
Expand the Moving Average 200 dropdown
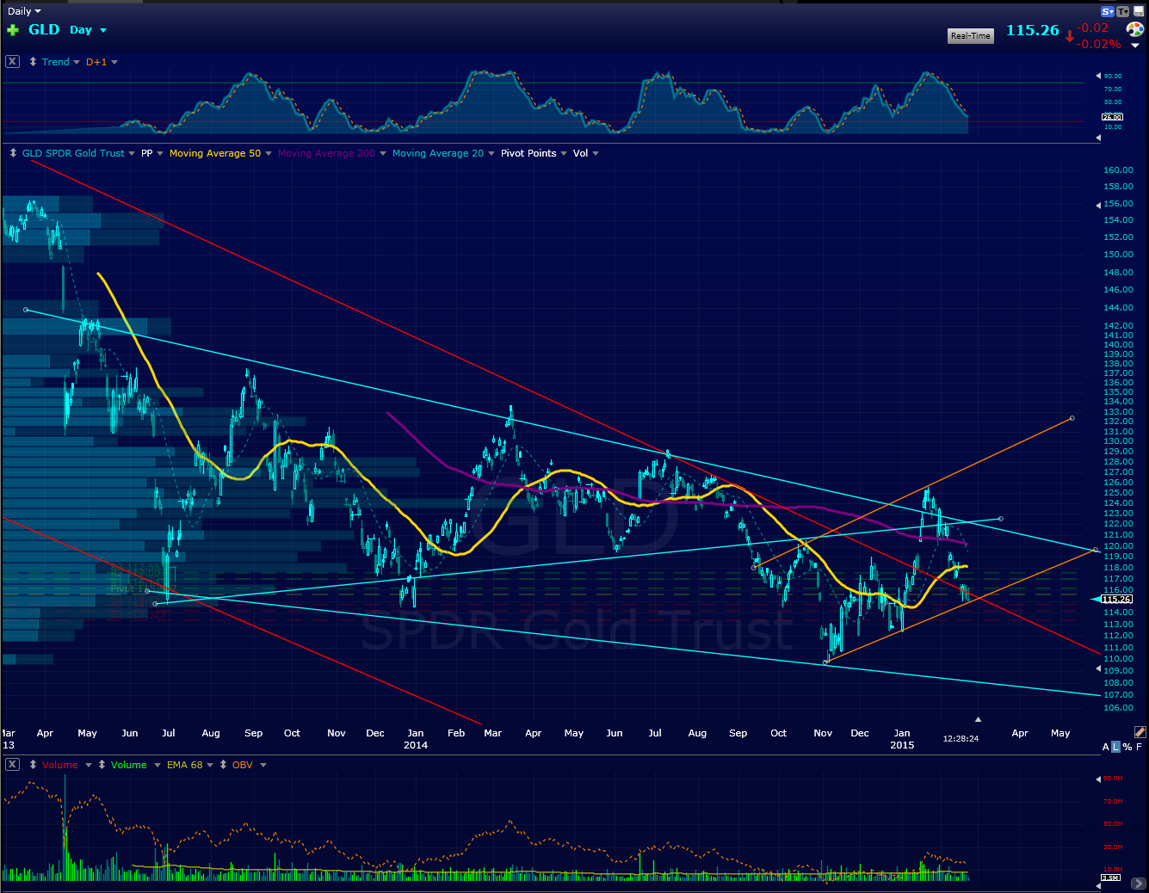point(383,153)
